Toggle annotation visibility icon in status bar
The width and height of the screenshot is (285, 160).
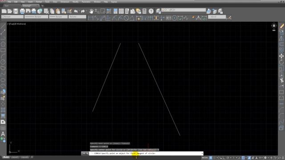(249, 158)
